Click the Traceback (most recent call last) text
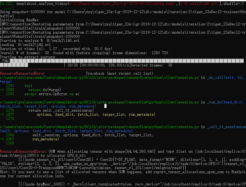The width and height of the screenshot is (246, 187). pyautogui.click(x=119, y=73)
